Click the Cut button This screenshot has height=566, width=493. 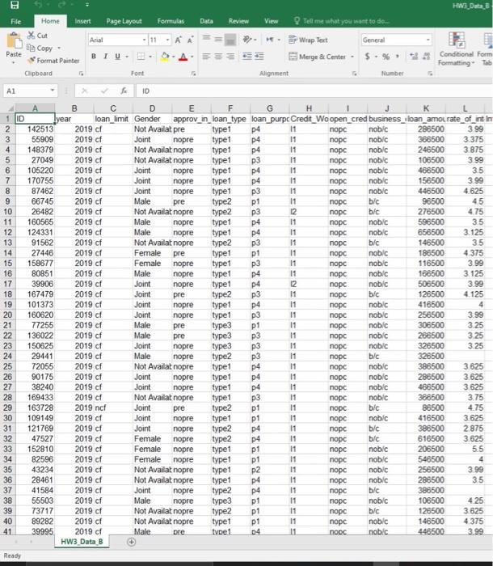[x=37, y=36]
